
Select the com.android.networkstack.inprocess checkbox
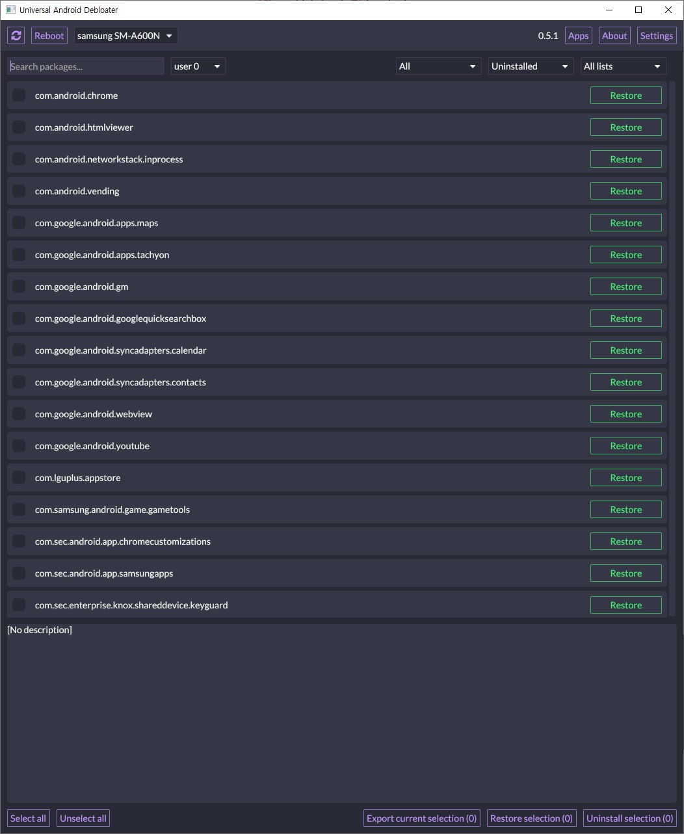tap(19, 159)
